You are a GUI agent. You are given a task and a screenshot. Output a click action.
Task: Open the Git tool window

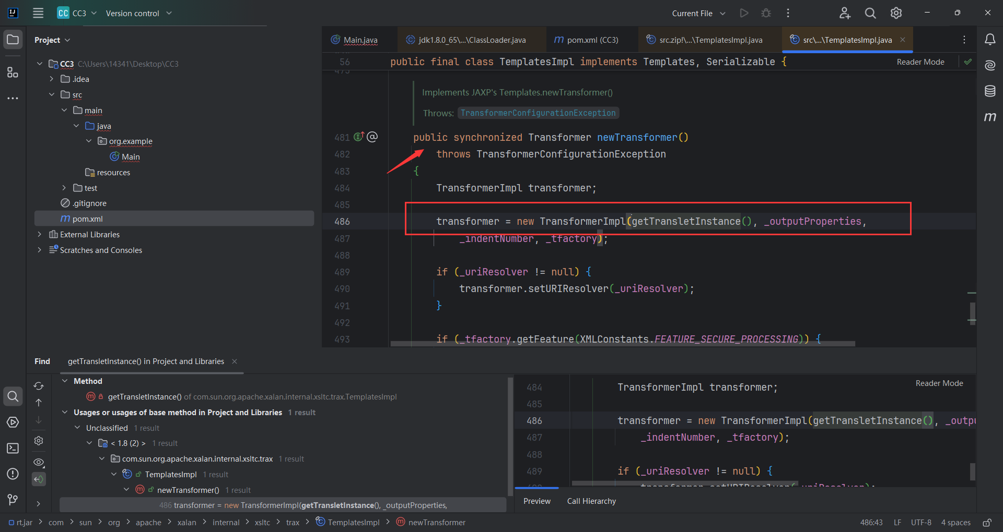13,500
